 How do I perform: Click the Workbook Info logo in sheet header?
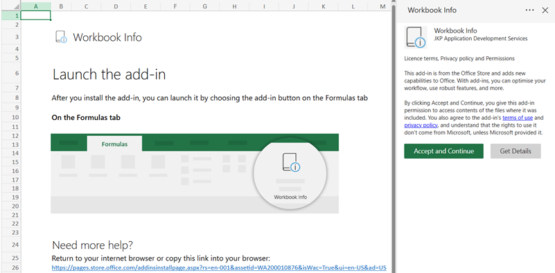coord(61,37)
